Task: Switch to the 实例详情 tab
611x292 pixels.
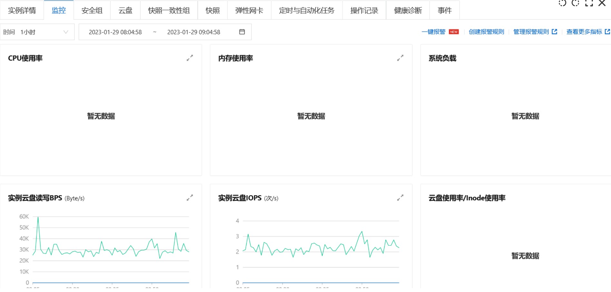Action: click(x=22, y=10)
